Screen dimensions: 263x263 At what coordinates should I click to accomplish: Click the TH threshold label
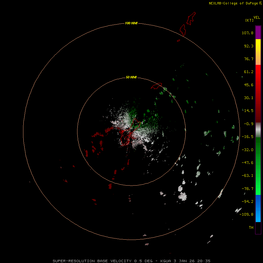[x=251, y=228]
